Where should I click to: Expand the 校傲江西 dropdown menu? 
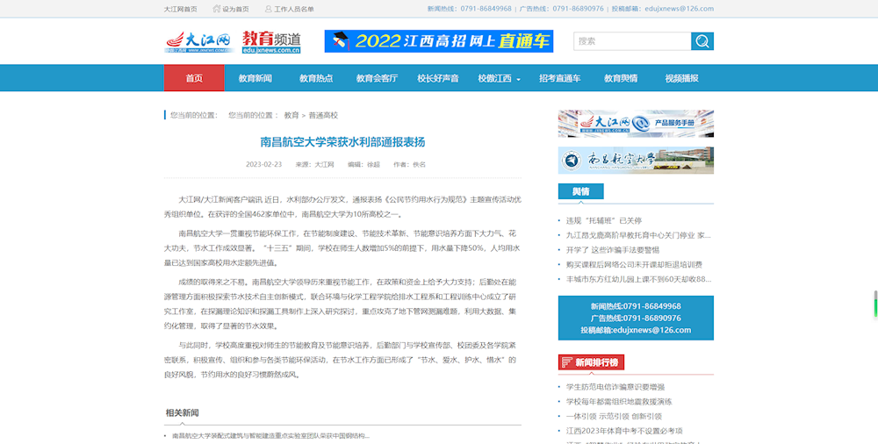coord(499,78)
